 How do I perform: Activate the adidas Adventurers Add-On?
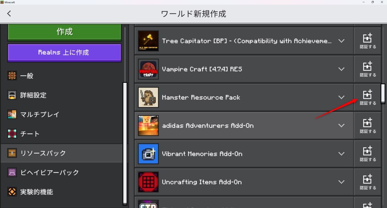(x=368, y=125)
